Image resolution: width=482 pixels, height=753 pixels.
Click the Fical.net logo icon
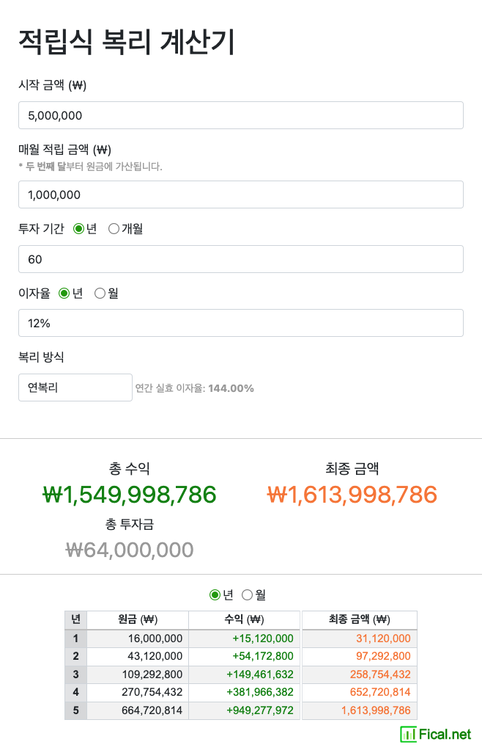pos(407,734)
